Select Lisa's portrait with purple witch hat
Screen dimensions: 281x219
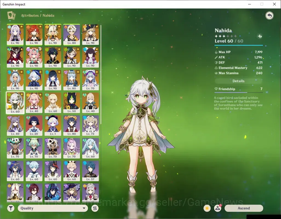[x=72, y=193]
